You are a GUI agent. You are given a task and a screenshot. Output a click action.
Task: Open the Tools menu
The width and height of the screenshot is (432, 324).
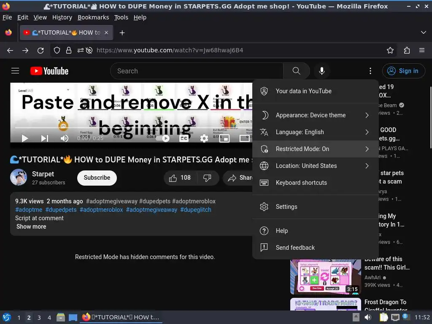[x=121, y=17]
